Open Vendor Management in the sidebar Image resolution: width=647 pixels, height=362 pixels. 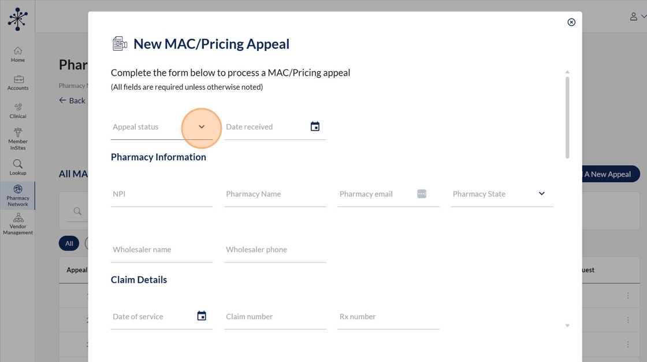[18, 224]
